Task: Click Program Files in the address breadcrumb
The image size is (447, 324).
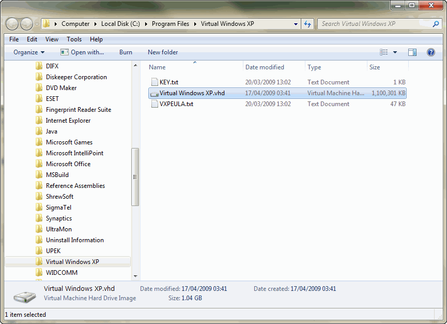Action: (x=171, y=24)
